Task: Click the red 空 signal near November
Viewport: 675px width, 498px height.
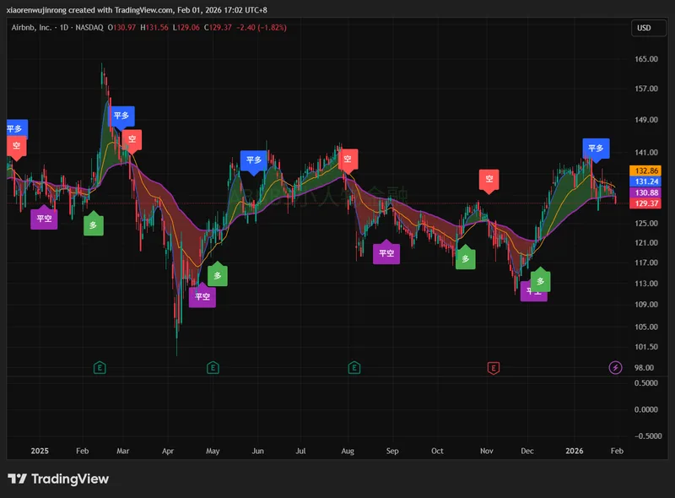Action: click(x=489, y=180)
